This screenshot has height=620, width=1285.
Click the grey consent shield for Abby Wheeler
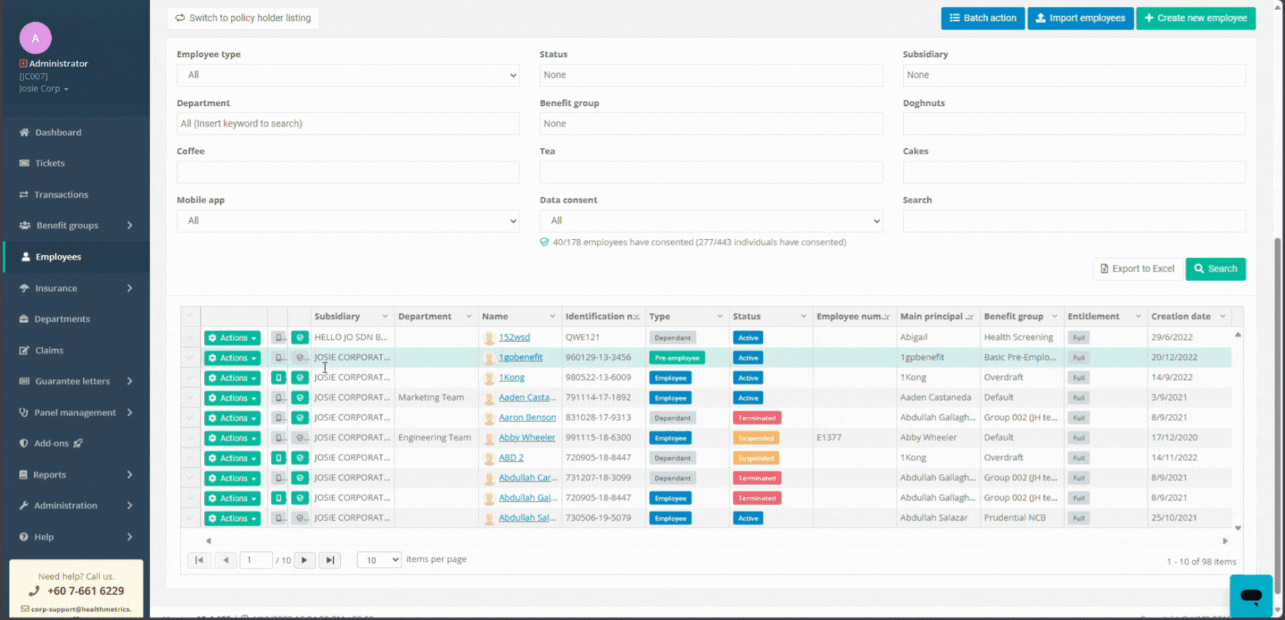coord(300,438)
